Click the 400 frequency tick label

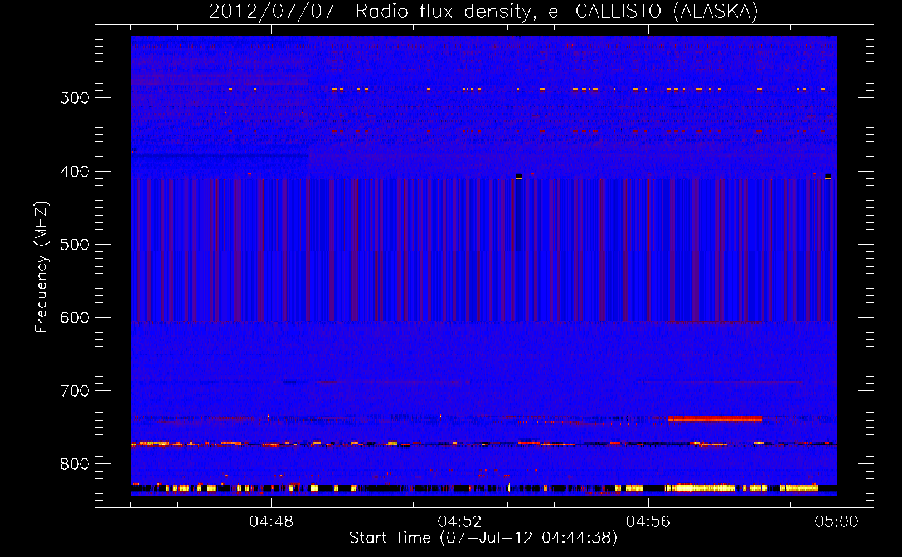(x=75, y=172)
